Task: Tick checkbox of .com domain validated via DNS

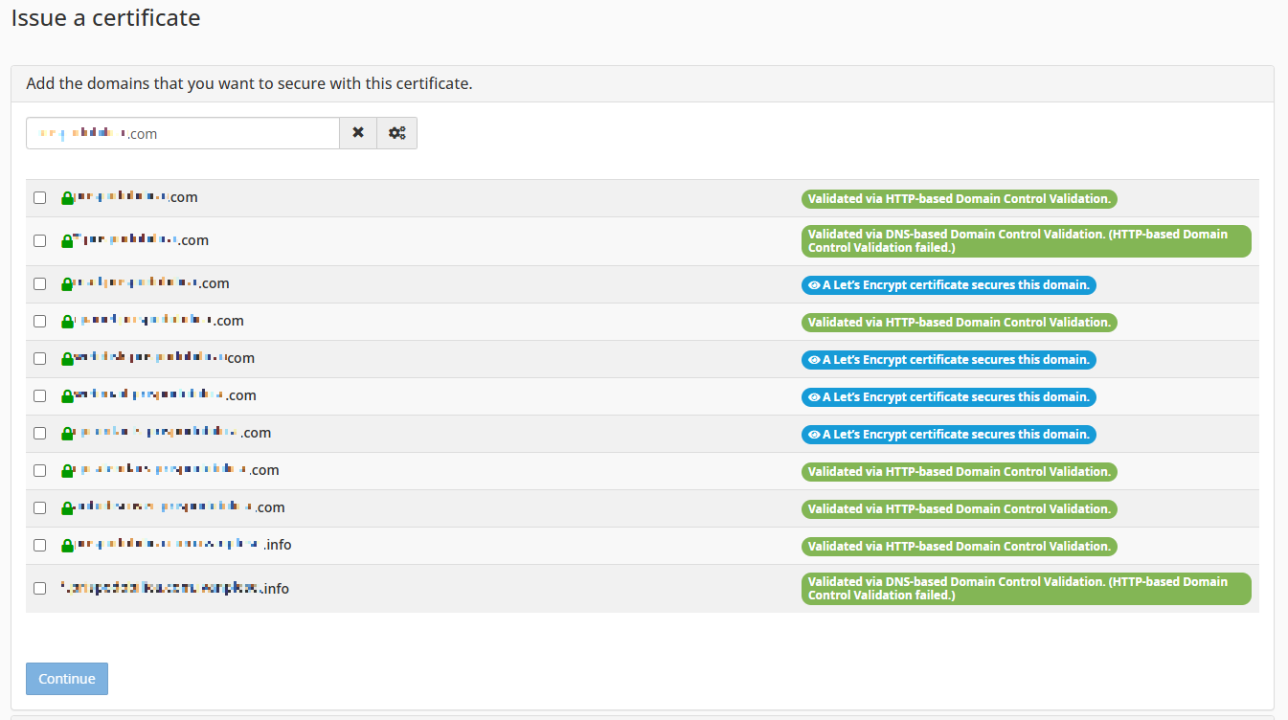Action: (39, 240)
